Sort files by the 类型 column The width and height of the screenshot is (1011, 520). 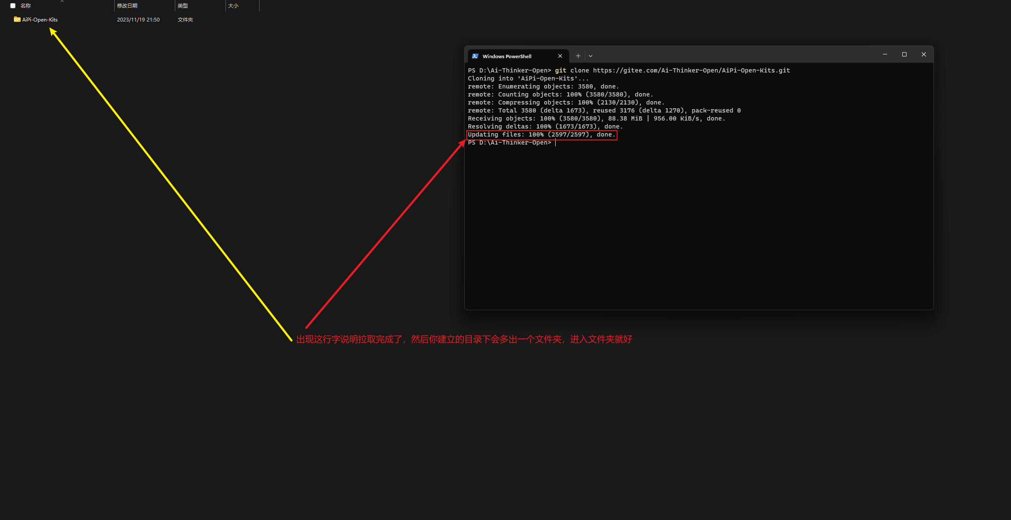(x=183, y=6)
